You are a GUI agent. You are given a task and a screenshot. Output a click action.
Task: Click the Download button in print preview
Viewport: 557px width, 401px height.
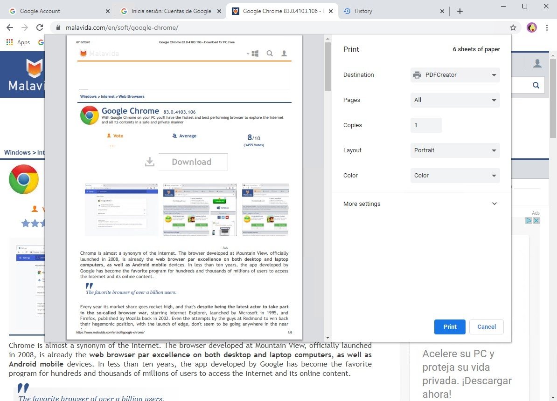(x=193, y=162)
